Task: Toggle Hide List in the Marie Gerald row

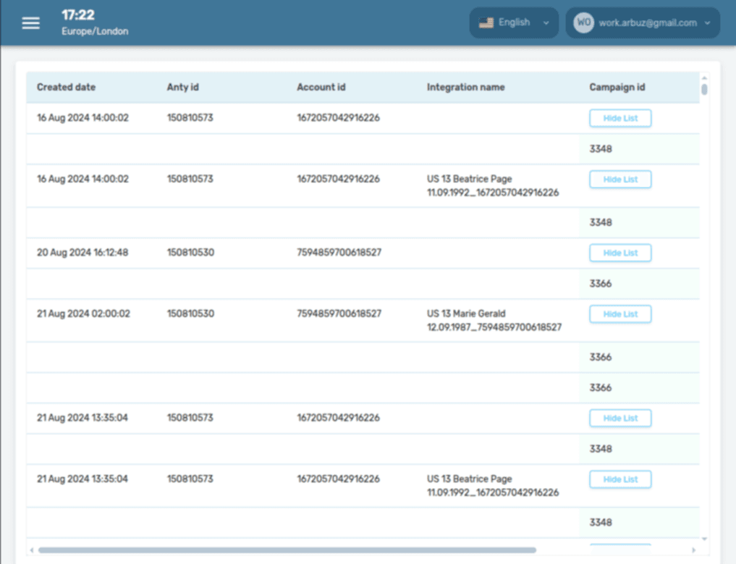Action: (x=620, y=314)
